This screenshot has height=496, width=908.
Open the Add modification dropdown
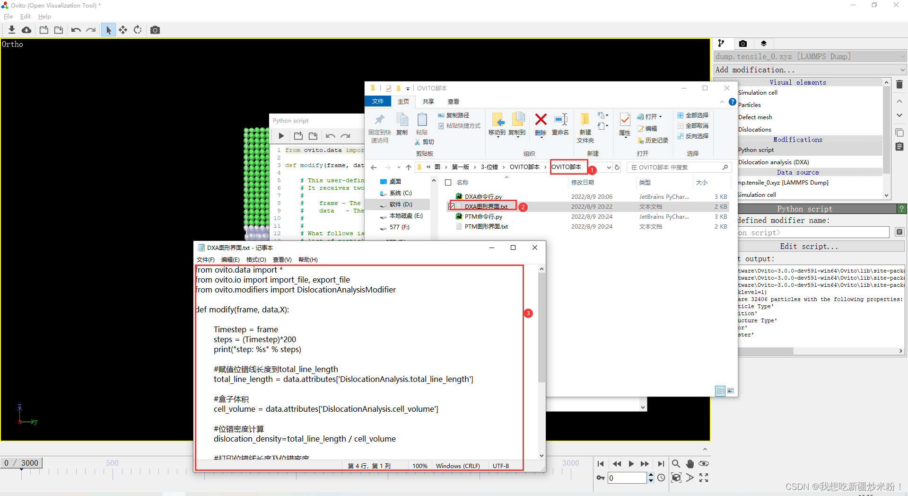(809, 70)
